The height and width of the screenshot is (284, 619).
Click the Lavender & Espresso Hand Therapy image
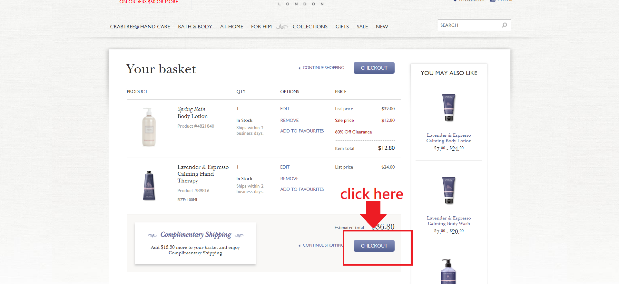(149, 186)
